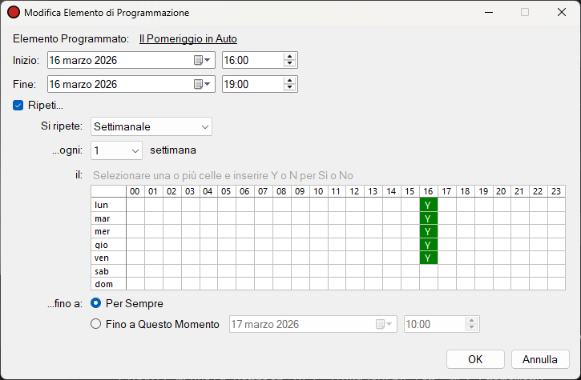Click the top-left corner cell of schedule grid
Image resolution: width=581 pixels, height=380 pixels.
(x=108, y=191)
